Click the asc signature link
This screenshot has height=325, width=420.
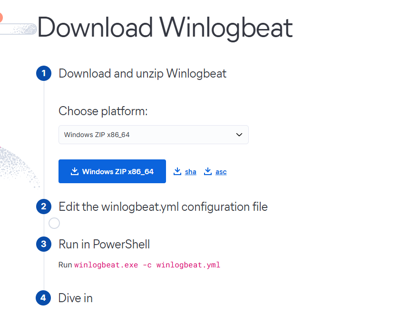click(221, 172)
